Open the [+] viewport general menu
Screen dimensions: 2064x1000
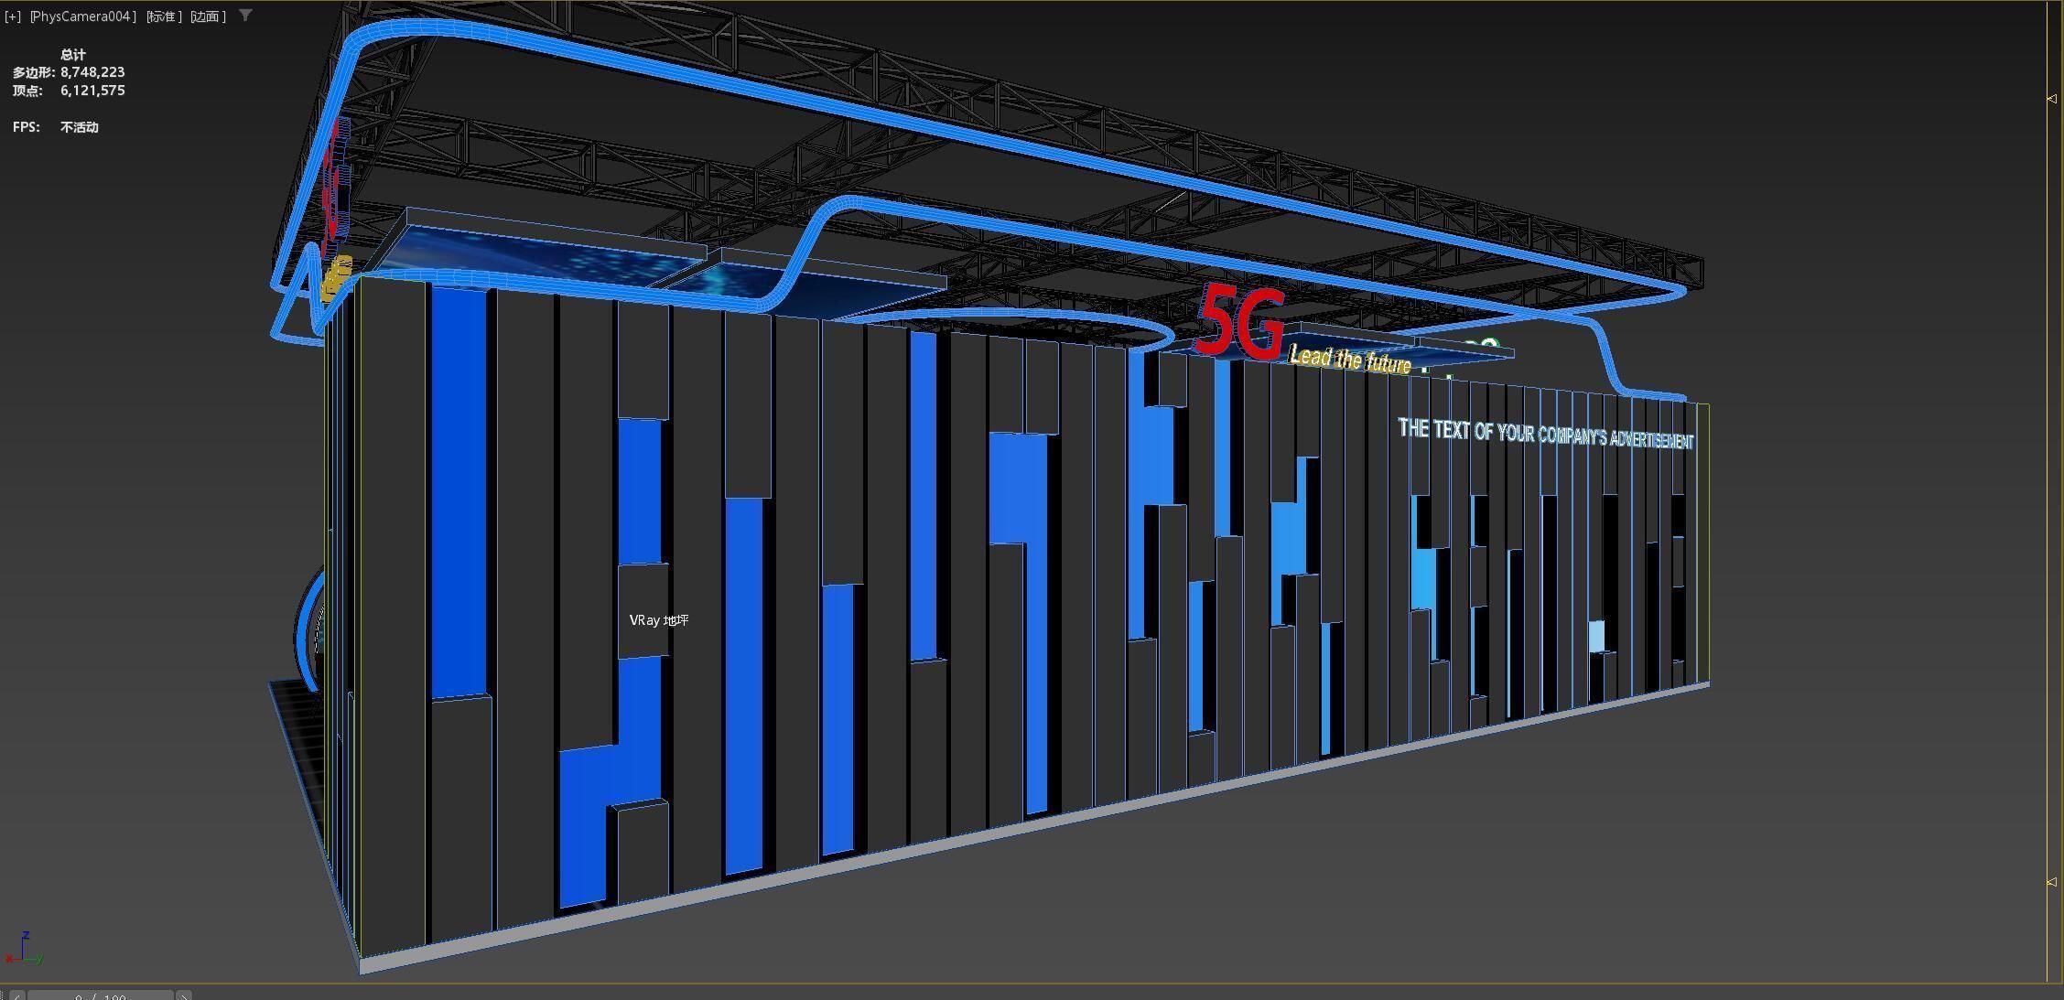[13, 16]
